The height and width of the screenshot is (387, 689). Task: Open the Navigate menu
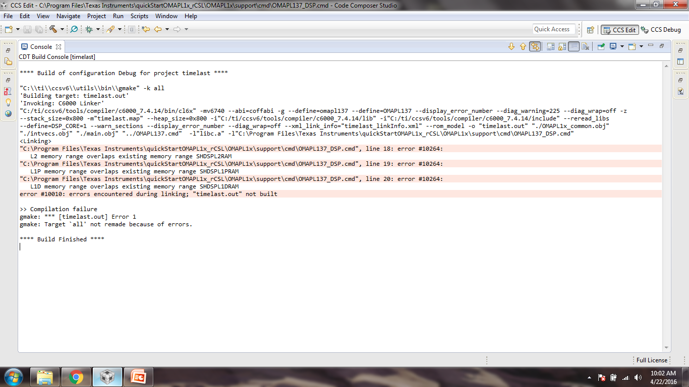point(68,16)
